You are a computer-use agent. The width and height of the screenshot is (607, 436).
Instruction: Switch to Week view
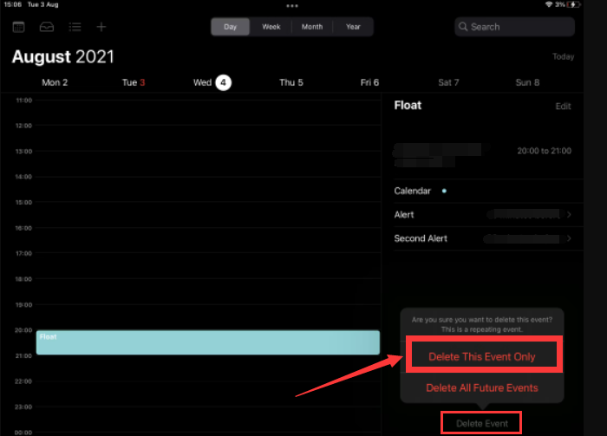pos(271,27)
